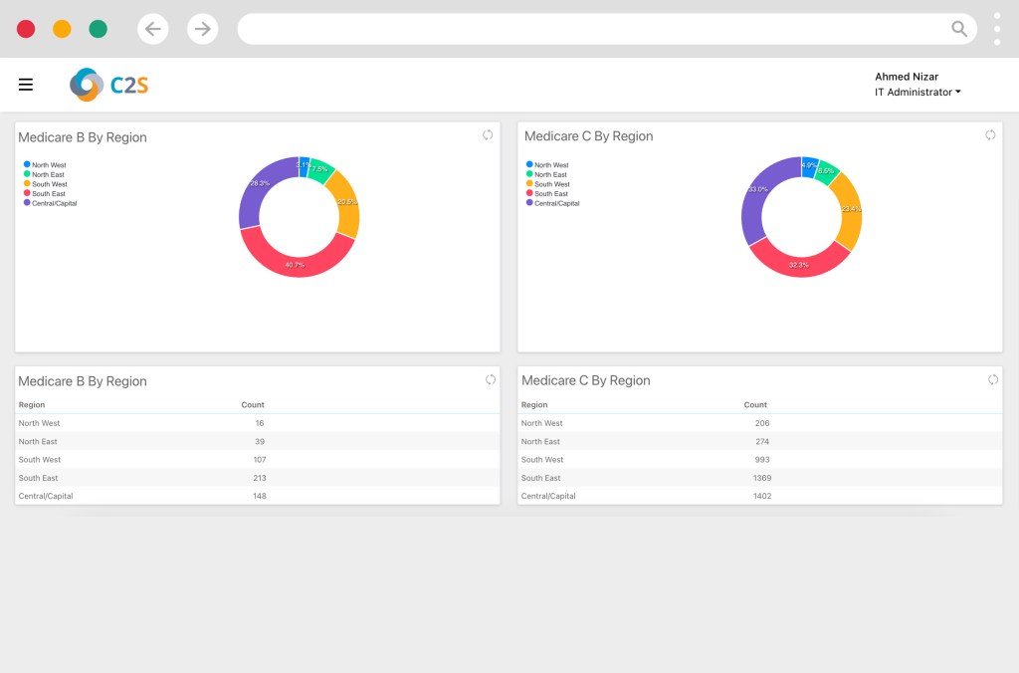1019x673 pixels.
Task: Refresh the Medicare B region table
Action: tap(490, 379)
